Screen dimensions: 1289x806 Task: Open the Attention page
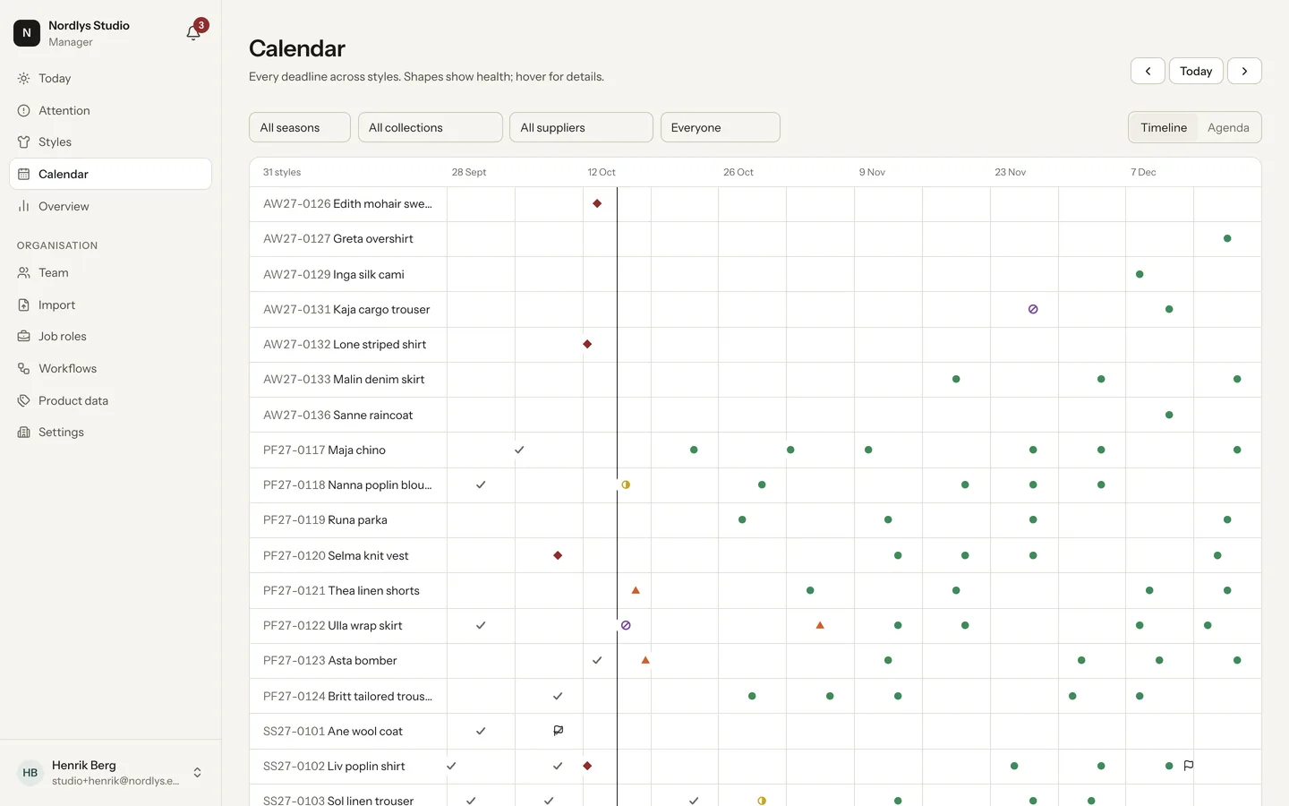tap(111, 110)
